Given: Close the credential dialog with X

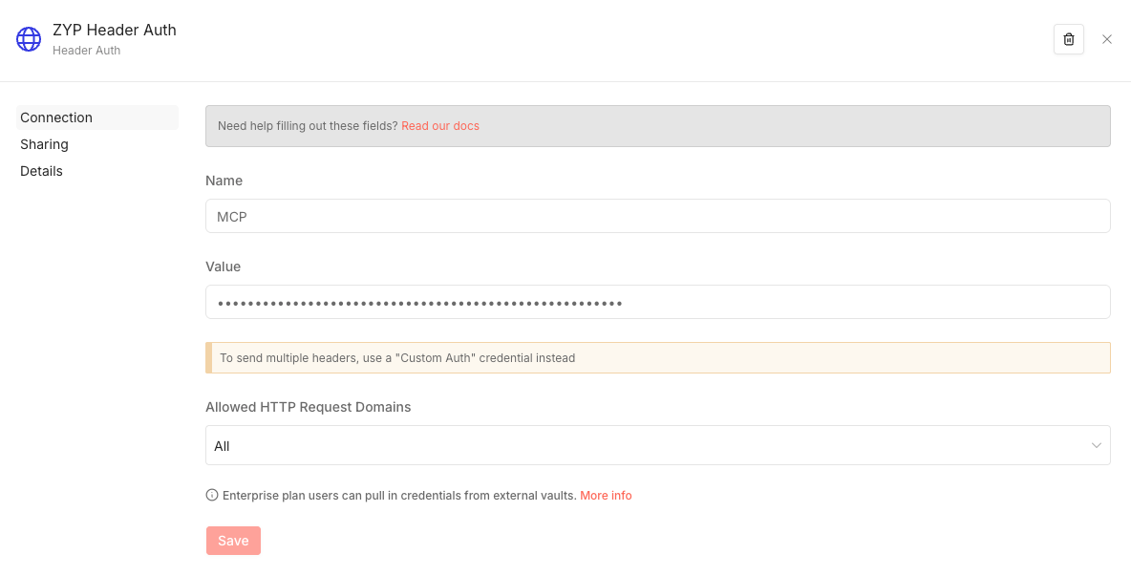Looking at the screenshot, I should 1107,39.
